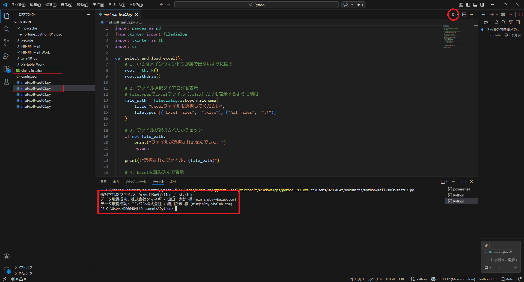Click the code minimap preview
524x282 pixels.
point(452,37)
